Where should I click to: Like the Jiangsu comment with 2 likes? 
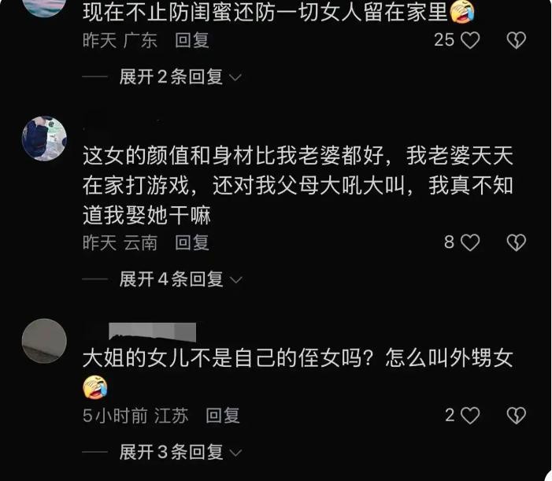pyautogui.click(x=470, y=415)
